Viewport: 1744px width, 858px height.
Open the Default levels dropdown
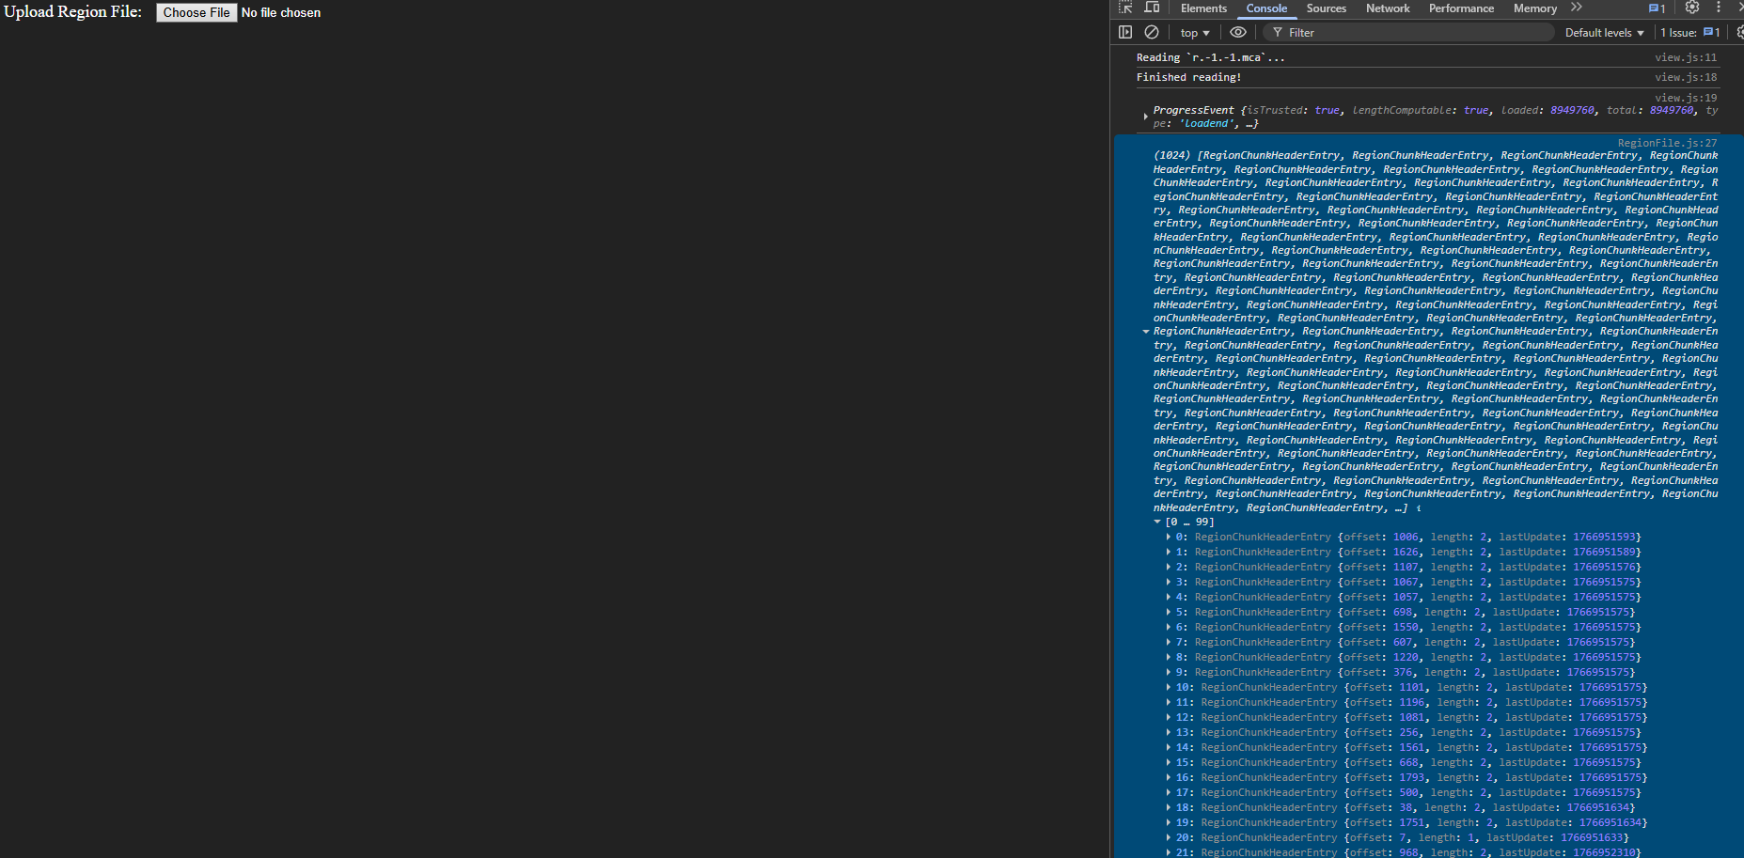click(x=1604, y=33)
